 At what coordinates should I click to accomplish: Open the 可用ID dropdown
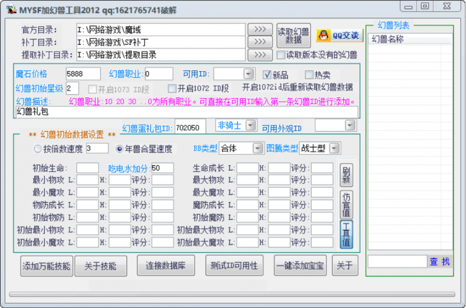coord(249,74)
